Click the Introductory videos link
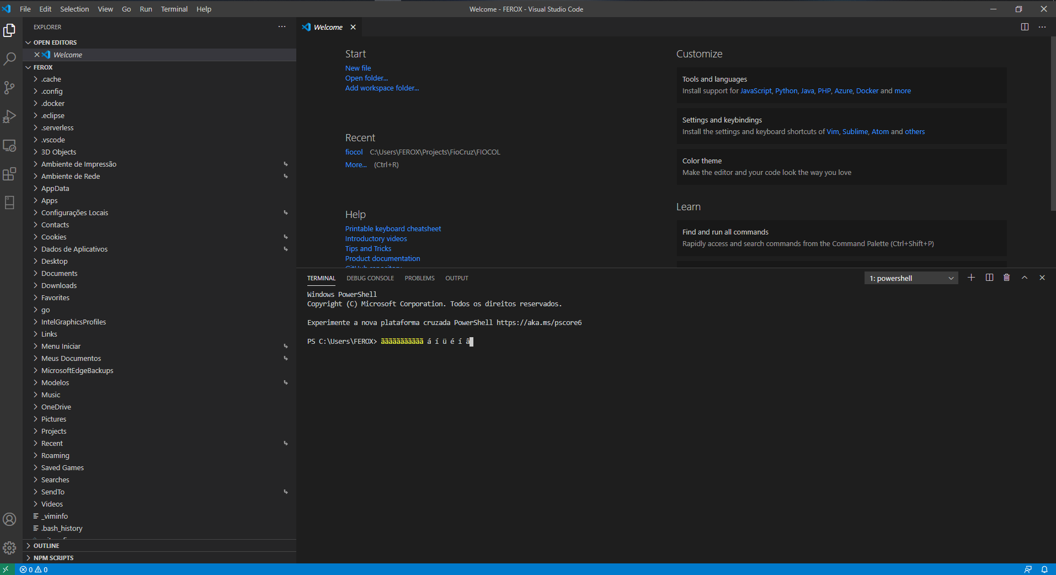The height and width of the screenshot is (575, 1056). pos(376,238)
